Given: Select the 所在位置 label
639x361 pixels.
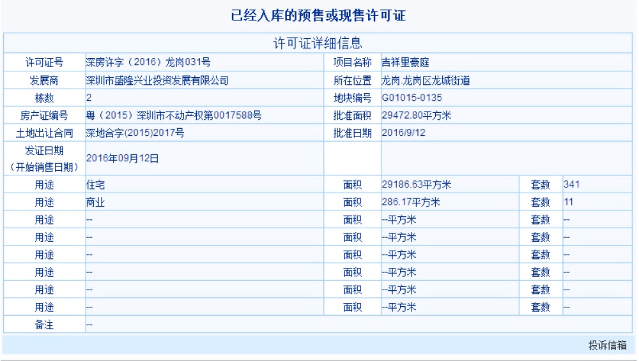Looking at the screenshot, I should [353, 80].
